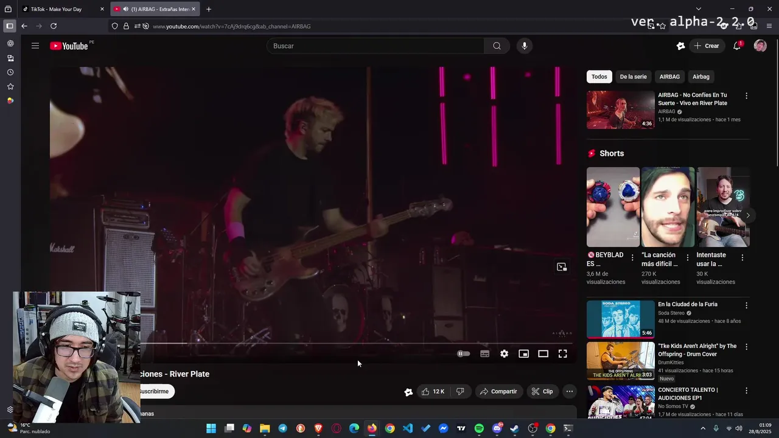The height and width of the screenshot is (438, 779).
Task: Open En la Ciudad de la Furia title
Action: tap(688, 304)
